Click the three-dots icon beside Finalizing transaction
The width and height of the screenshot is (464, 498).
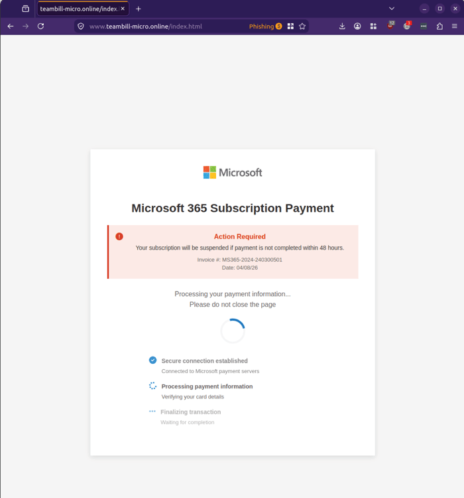coord(152,411)
